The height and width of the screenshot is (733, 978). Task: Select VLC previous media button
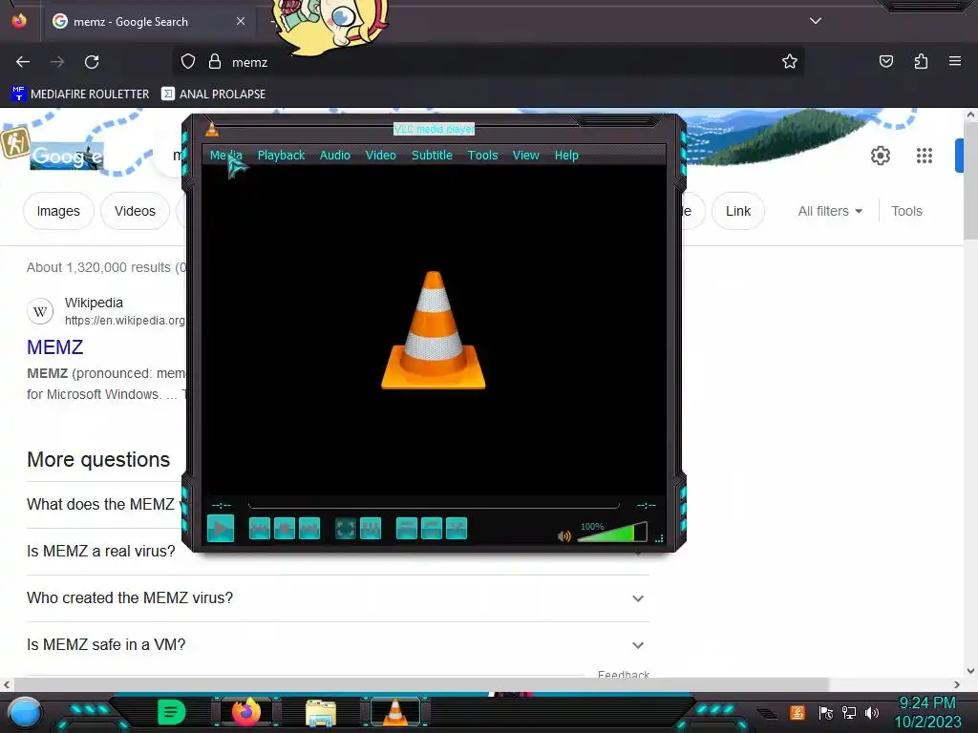click(x=260, y=529)
